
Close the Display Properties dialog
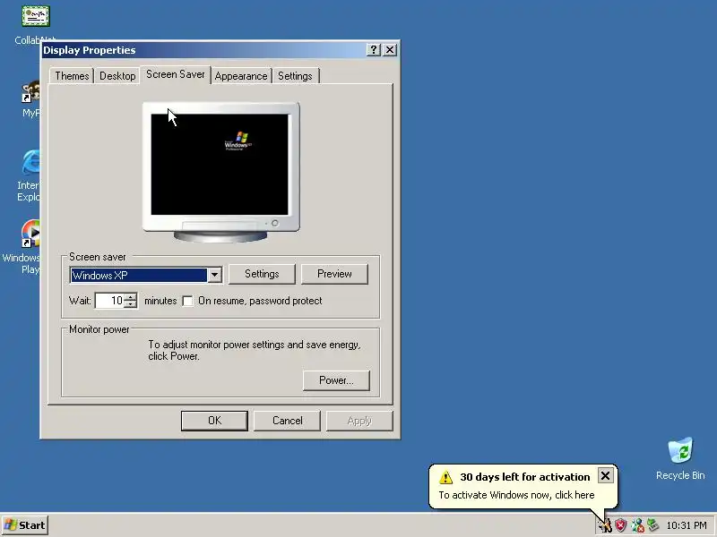click(390, 50)
